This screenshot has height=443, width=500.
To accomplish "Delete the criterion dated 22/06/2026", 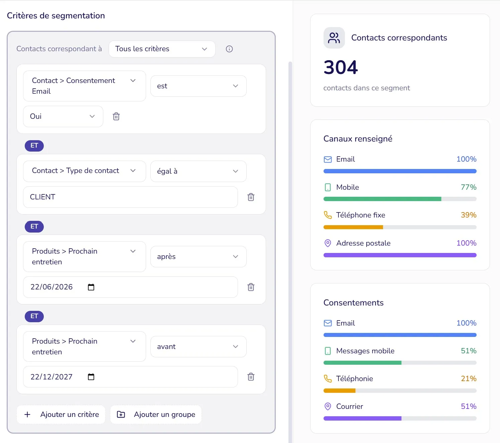I will pos(251,287).
